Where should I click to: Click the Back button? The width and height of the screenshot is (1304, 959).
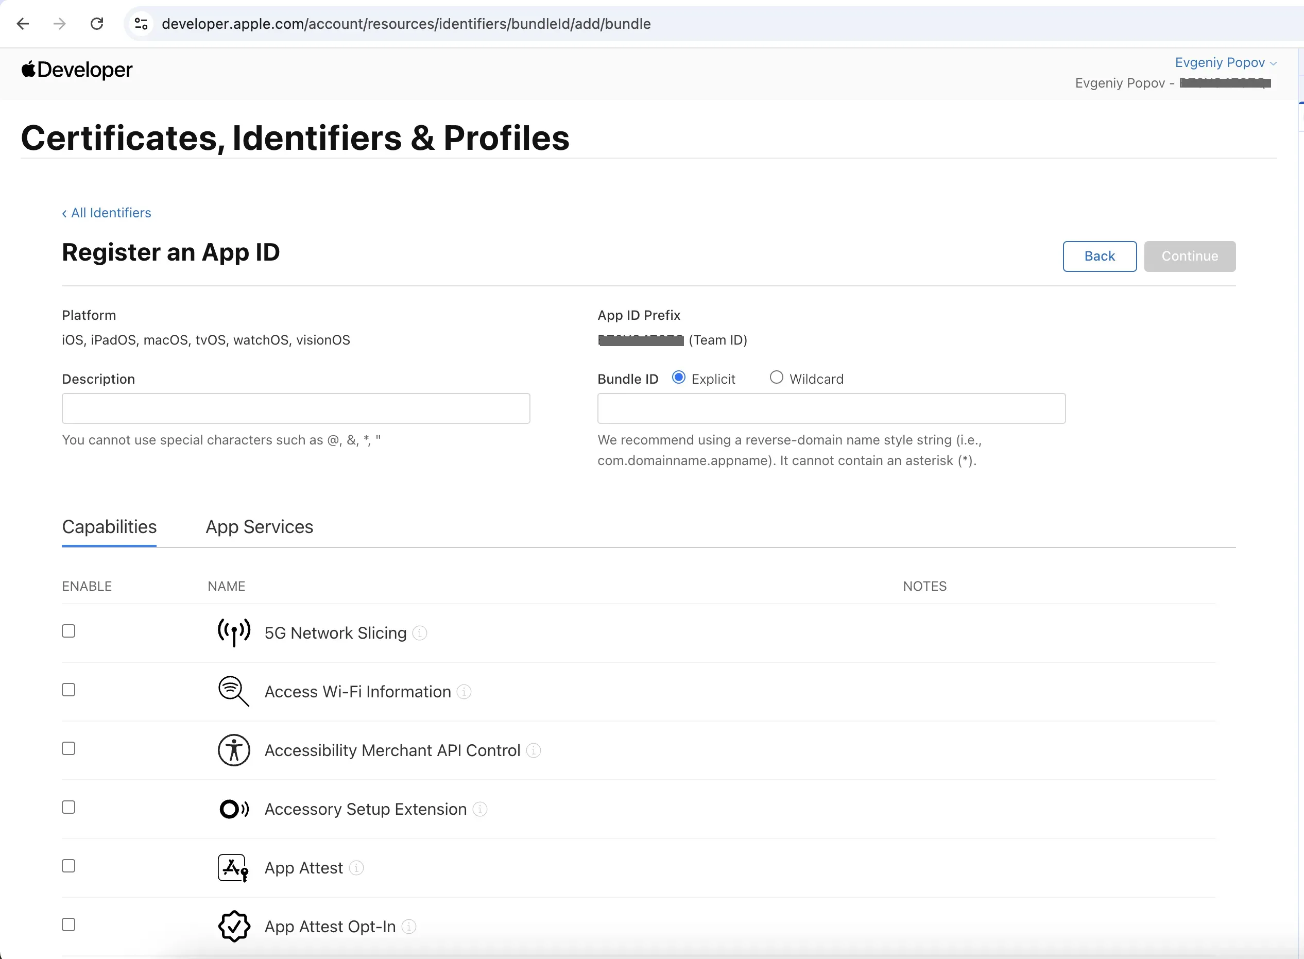click(x=1099, y=256)
